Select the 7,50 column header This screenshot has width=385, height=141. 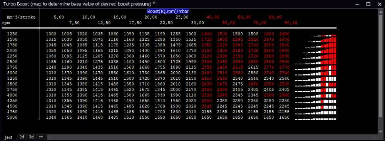[74, 23]
